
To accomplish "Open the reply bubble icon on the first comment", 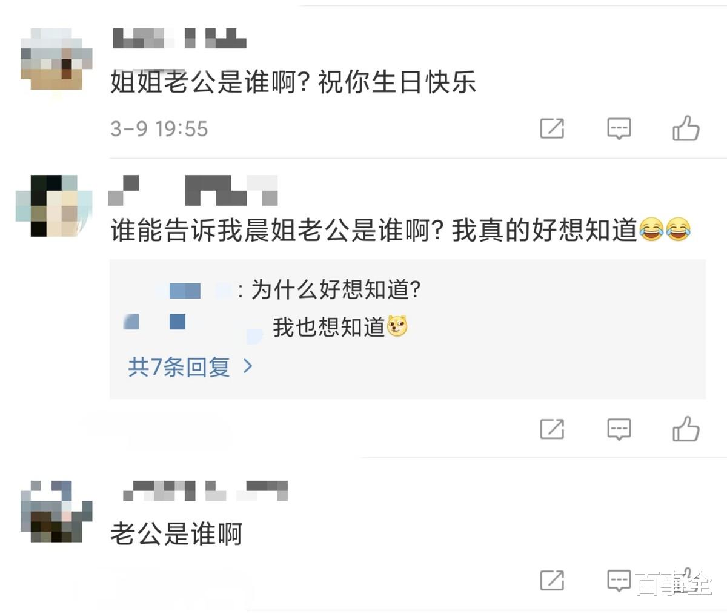I will [x=619, y=128].
